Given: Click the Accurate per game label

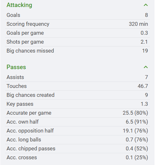Looking at the screenshot, I should pos(29,113).
